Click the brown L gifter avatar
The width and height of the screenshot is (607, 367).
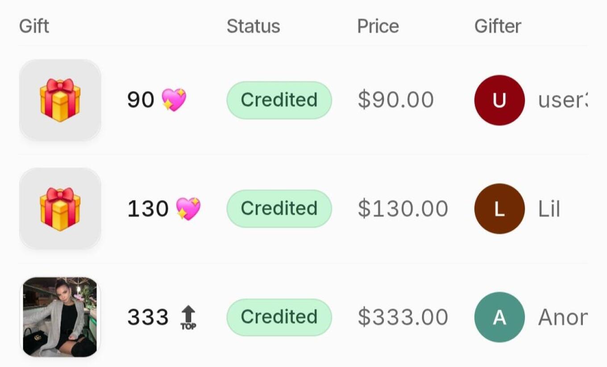click(499, 209)
